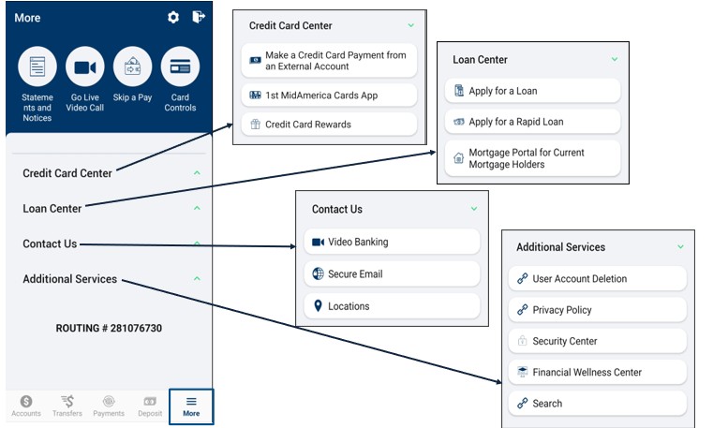Open the Payments tab
Screen dimensions: 728x428
109,406
